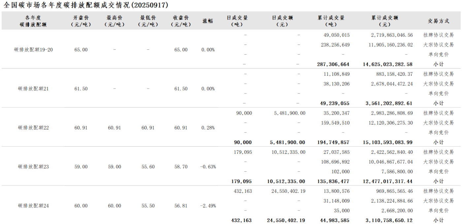The width and height of the screenshot is (462, 224).
Task: Click the 碳排放配额24 row label
Action: pos(33,206)
